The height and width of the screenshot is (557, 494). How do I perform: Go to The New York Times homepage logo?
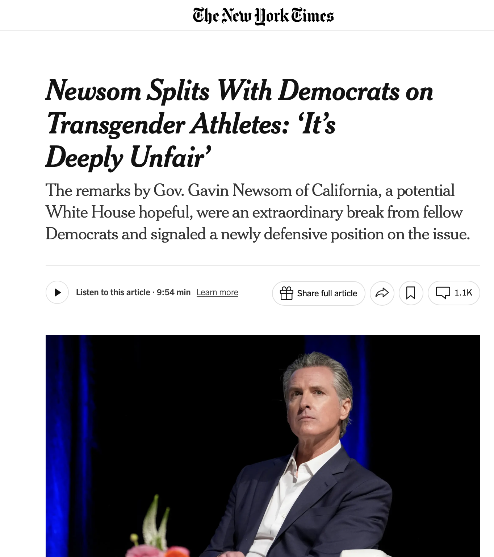pos(263,16)
